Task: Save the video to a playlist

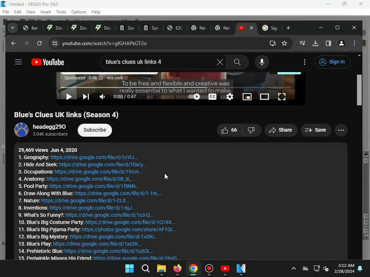Action: (315, 130)
